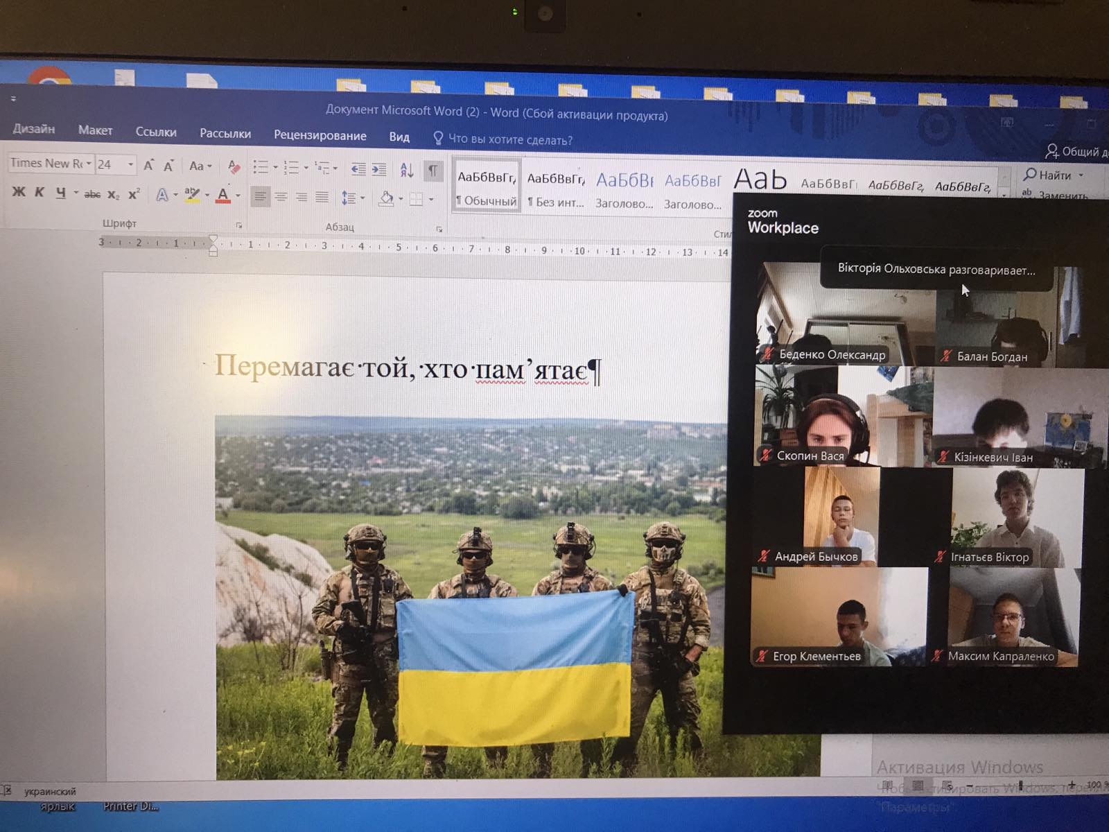Open the change case dropdown

pyautogui.click(x=200, y=166)
